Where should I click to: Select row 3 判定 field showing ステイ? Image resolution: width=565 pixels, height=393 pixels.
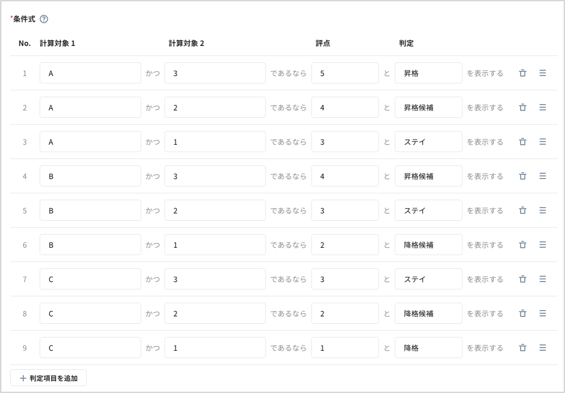(x=428, y=142)
